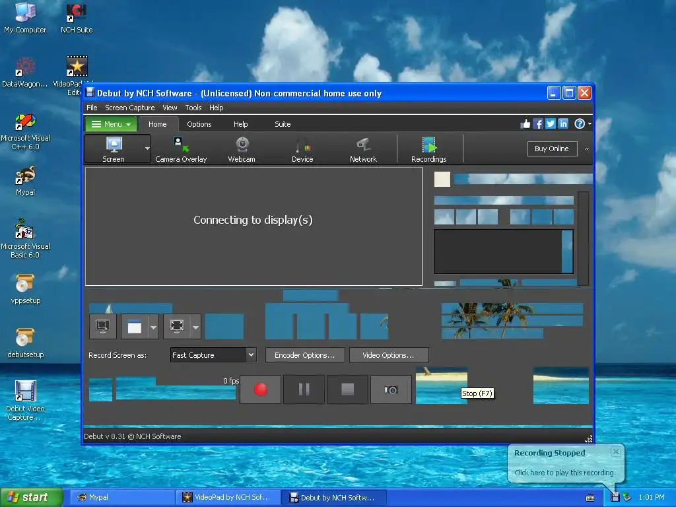This screenshot has width=676, height=507.
Task: Open the File menu
Action: [92, 108]
